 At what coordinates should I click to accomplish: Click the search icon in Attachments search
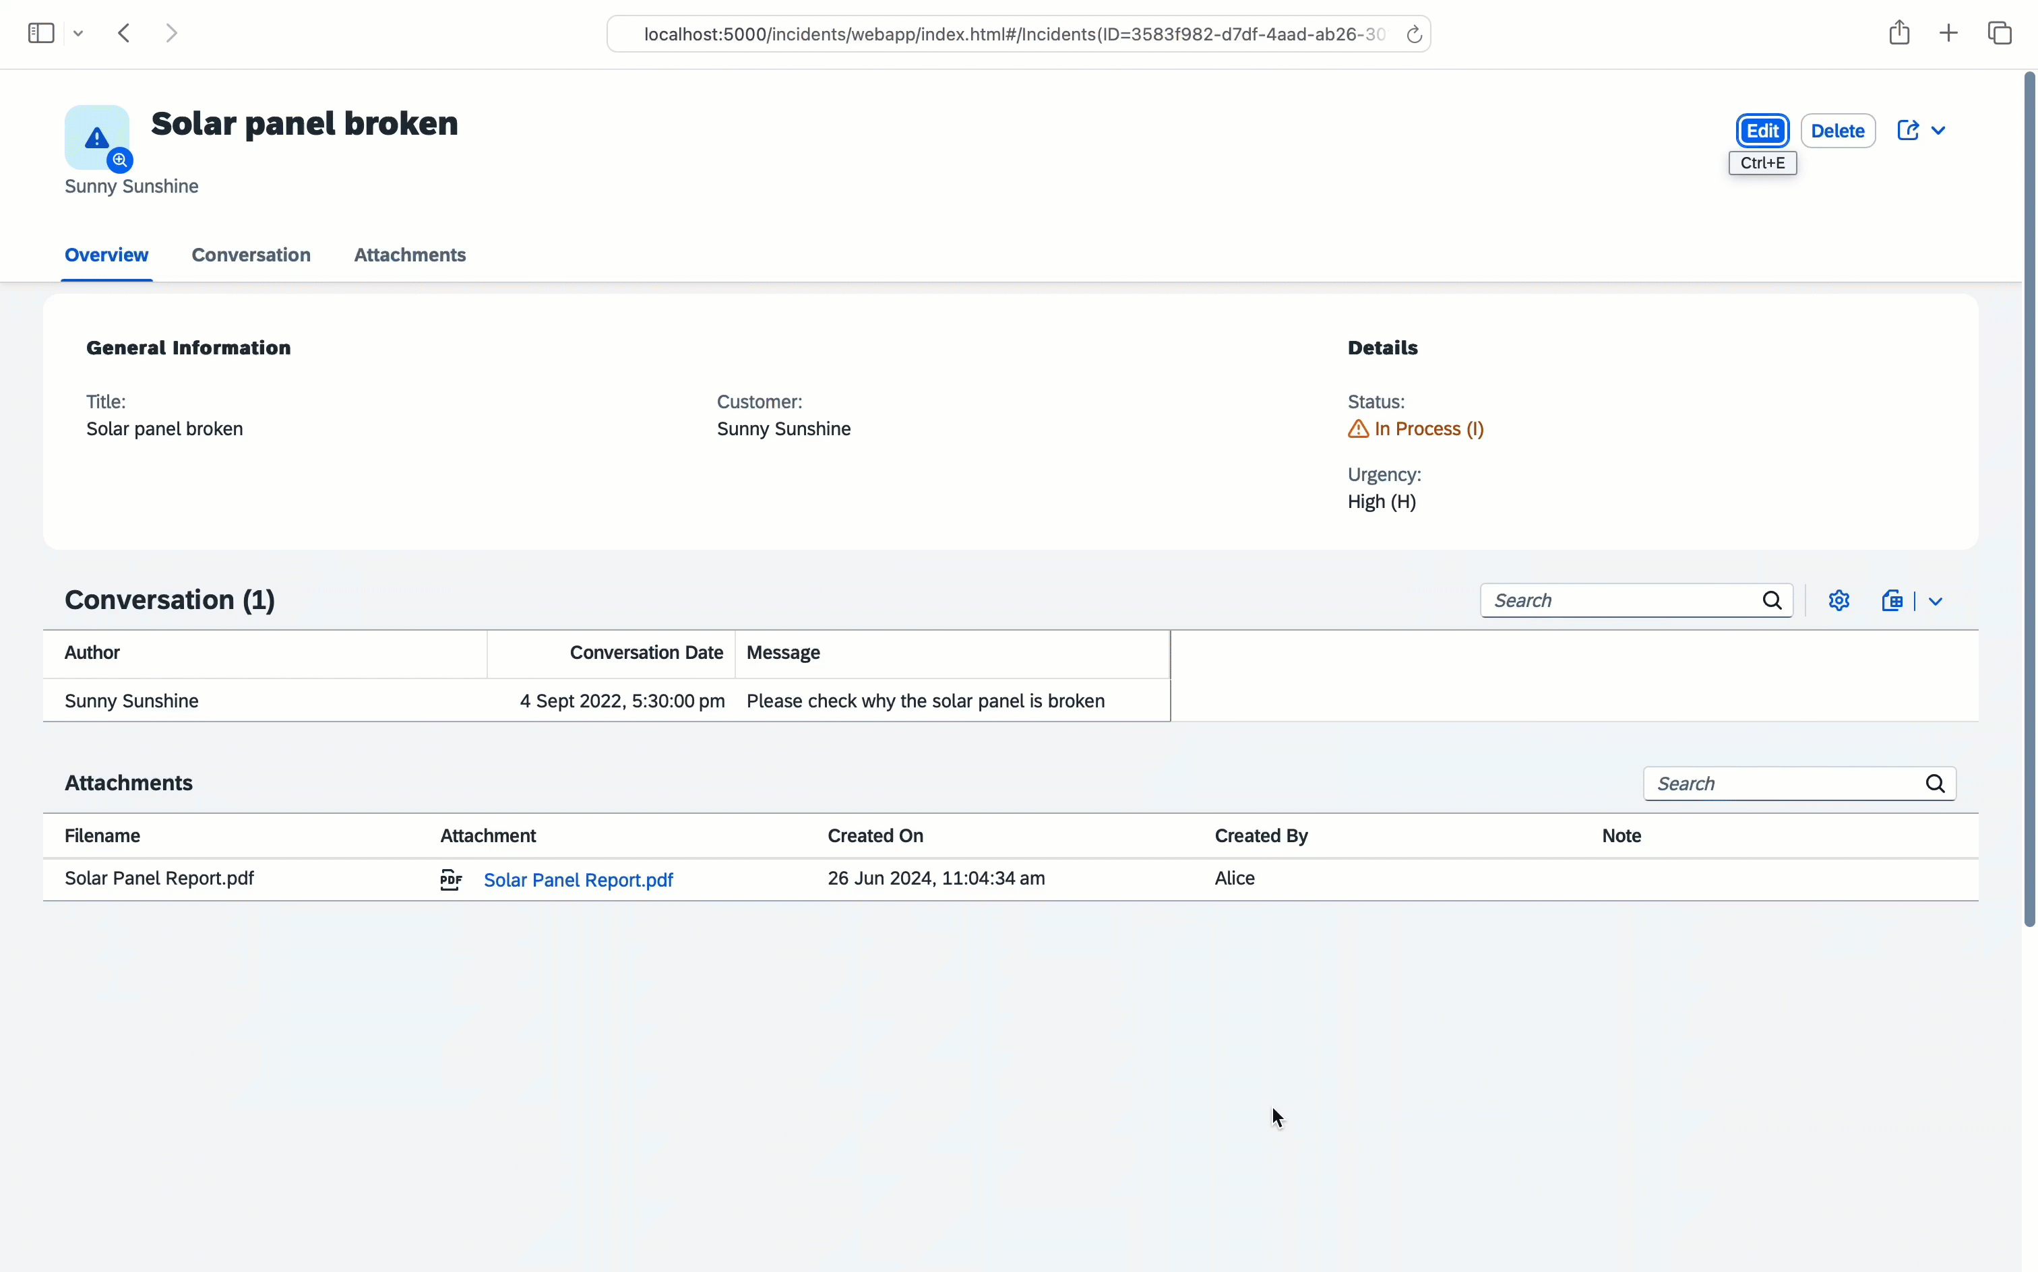(x=1934, y=784)
